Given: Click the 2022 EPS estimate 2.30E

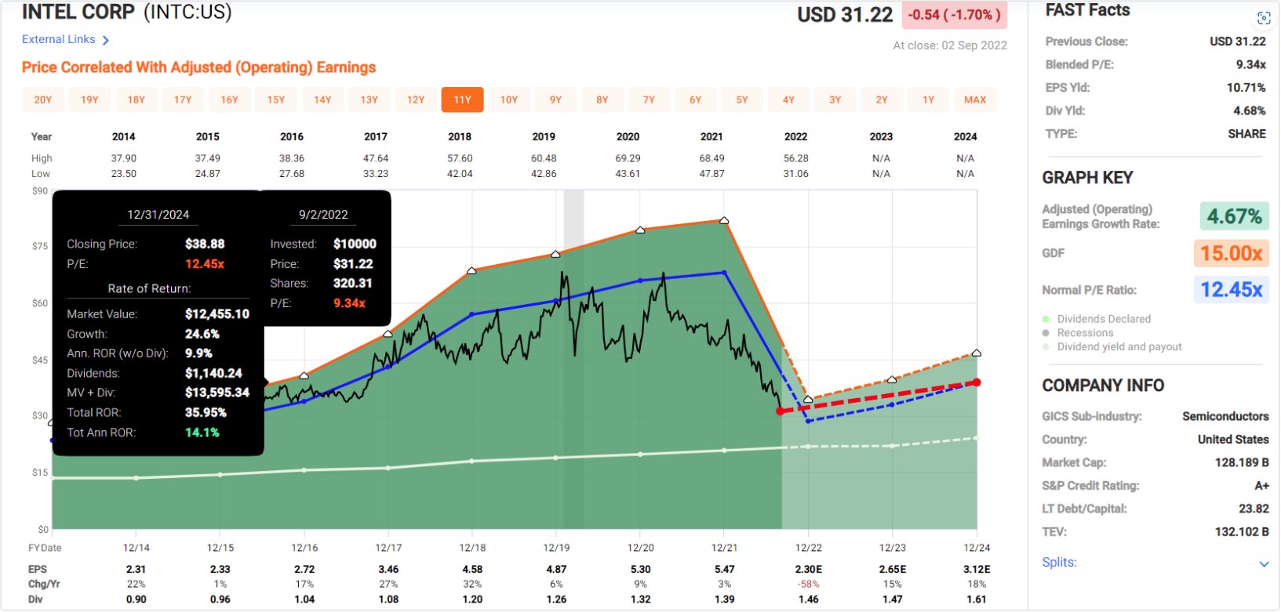Looking at the screenshot, I should (808, 570).
